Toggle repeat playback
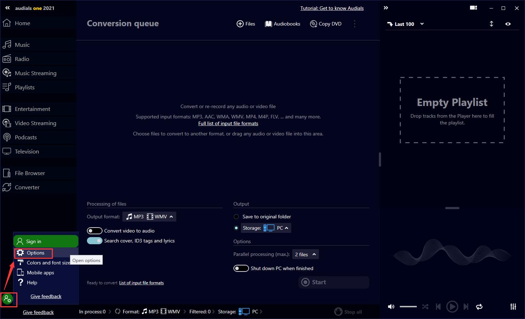Screen dimensions: 525x319 coord(479,307)
